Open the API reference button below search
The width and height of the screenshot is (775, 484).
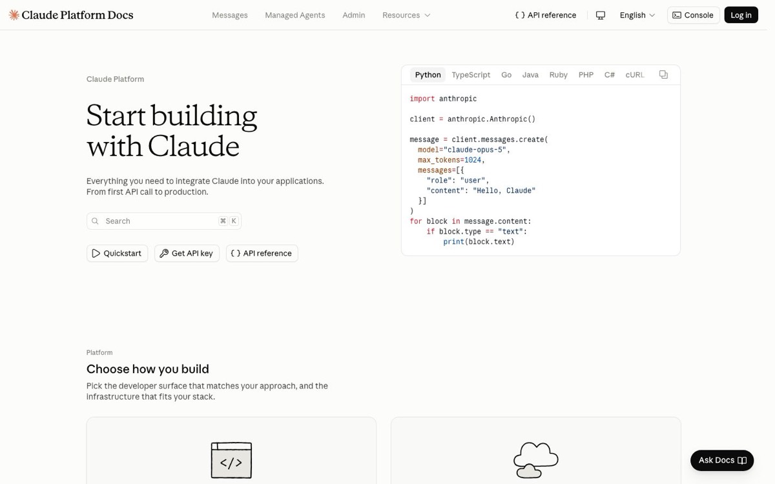coord(262,253)
